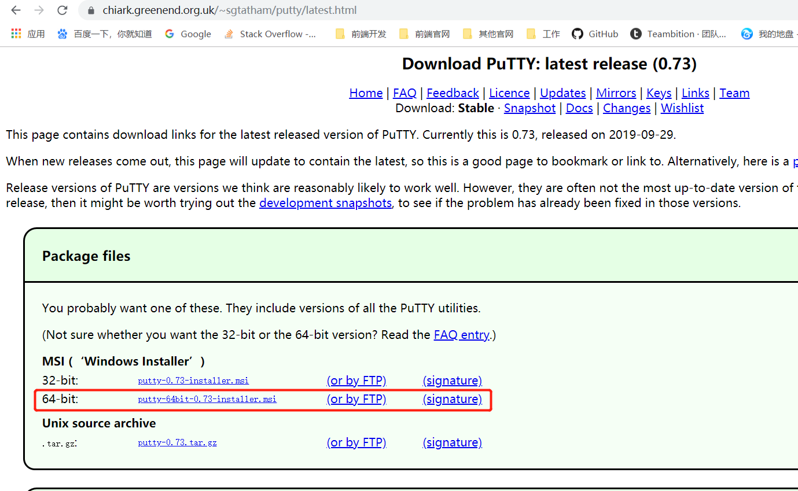The width and height of the screenshot is (798, 491).
Task: Open the Licence link
Action: point(509,93)
